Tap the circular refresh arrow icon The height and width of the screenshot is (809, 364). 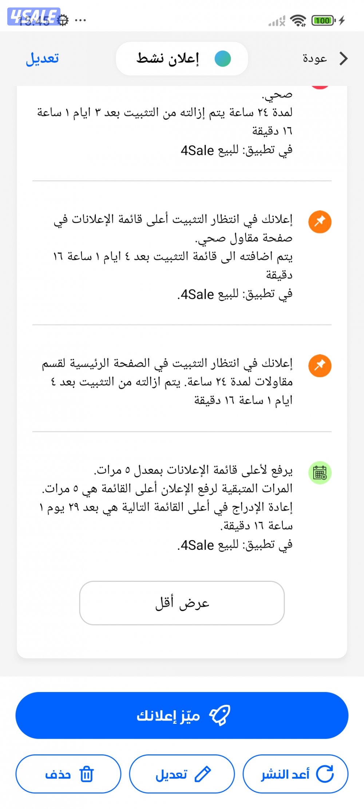tap(325, 774)
